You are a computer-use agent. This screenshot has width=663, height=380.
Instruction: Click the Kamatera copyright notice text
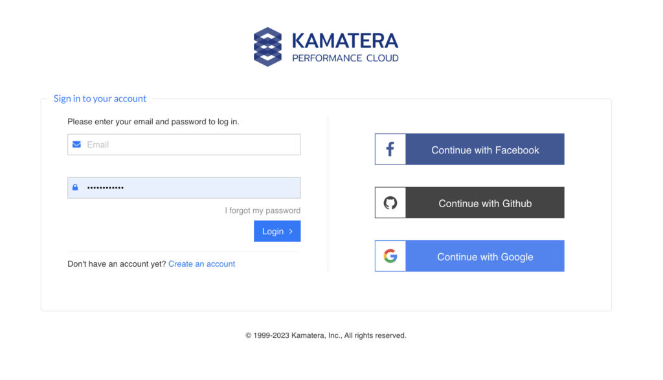[326, 335]
